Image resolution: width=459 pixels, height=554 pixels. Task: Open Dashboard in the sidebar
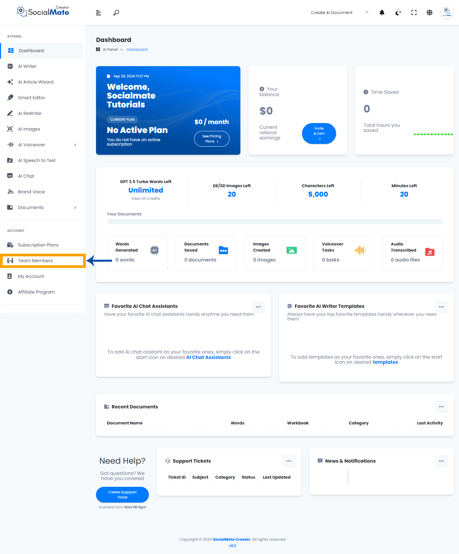[42, 50]
